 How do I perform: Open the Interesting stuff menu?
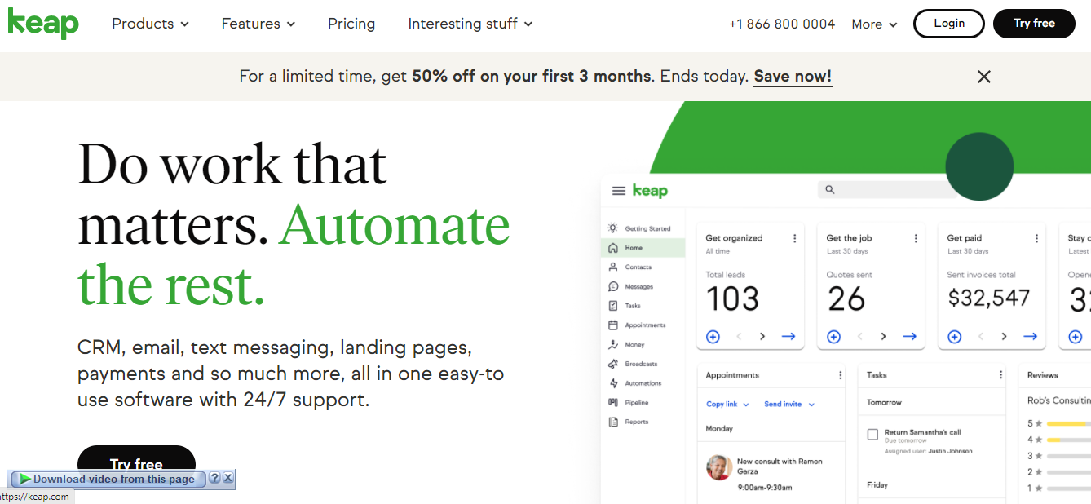click(470, 24)
